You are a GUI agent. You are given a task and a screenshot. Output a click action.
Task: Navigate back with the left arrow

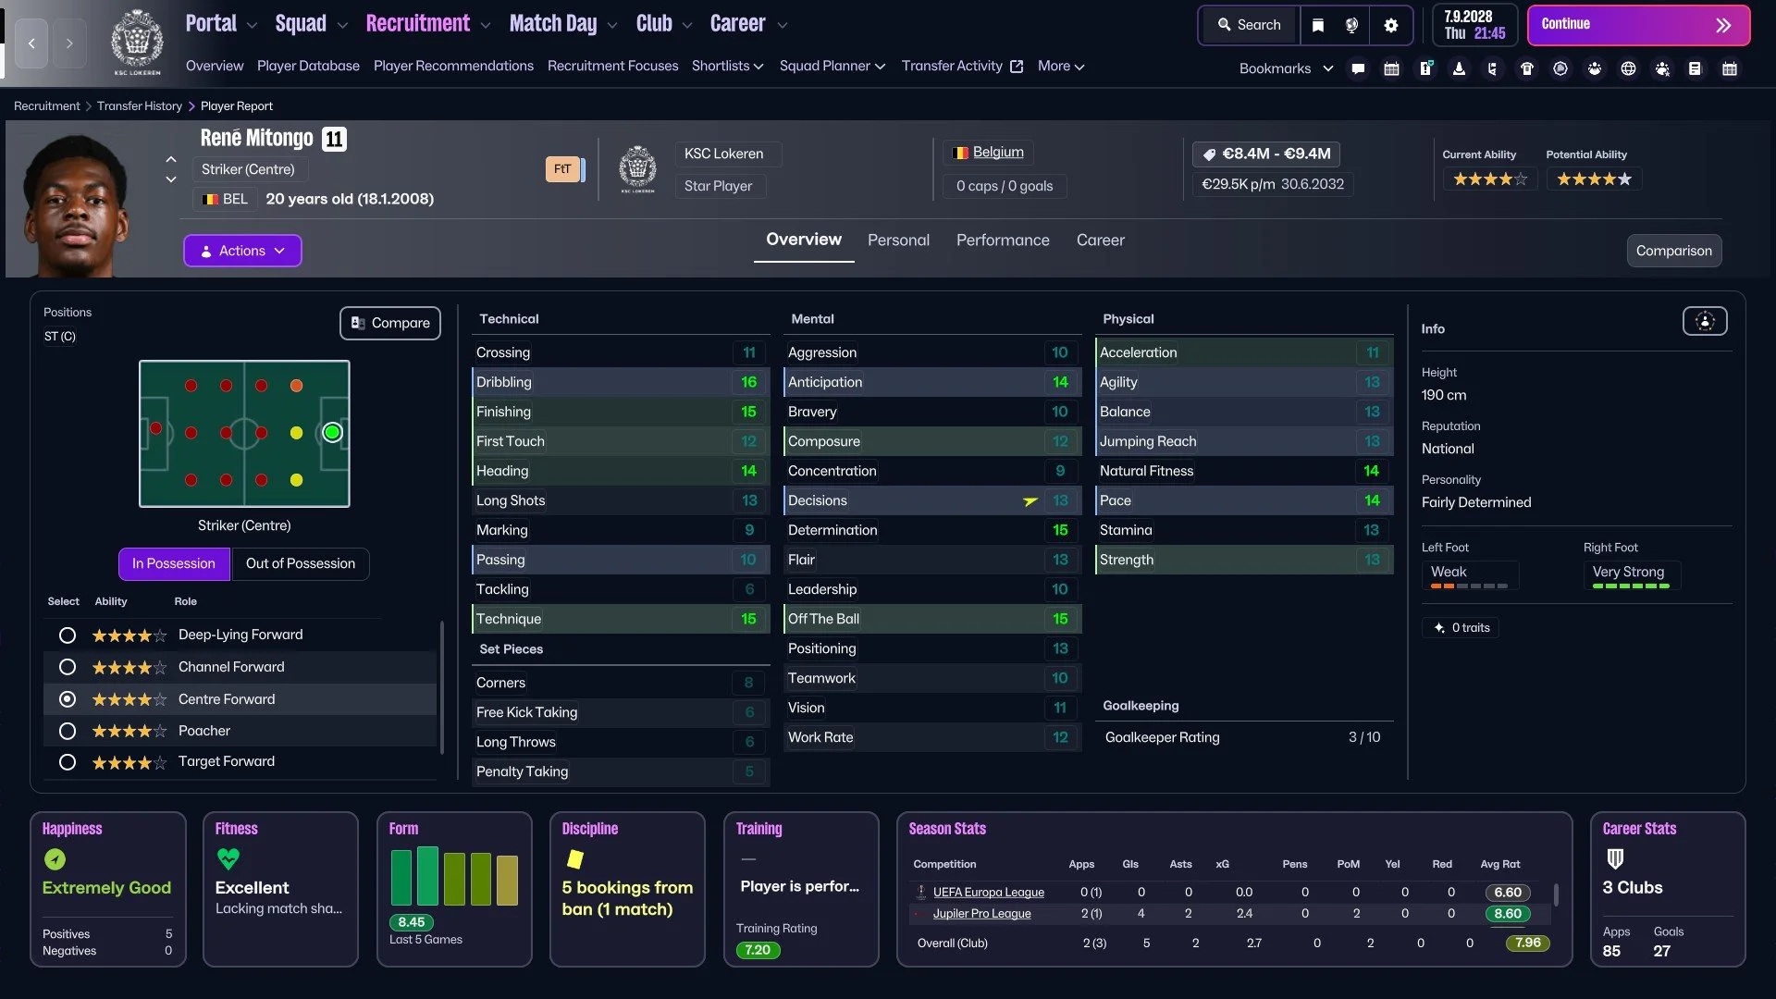point(31,43)
